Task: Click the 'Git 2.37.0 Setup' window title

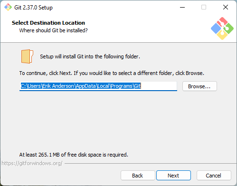Action: 33,8
